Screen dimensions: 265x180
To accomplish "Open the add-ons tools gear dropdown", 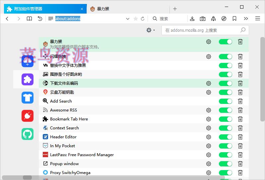I will [151, 30].
